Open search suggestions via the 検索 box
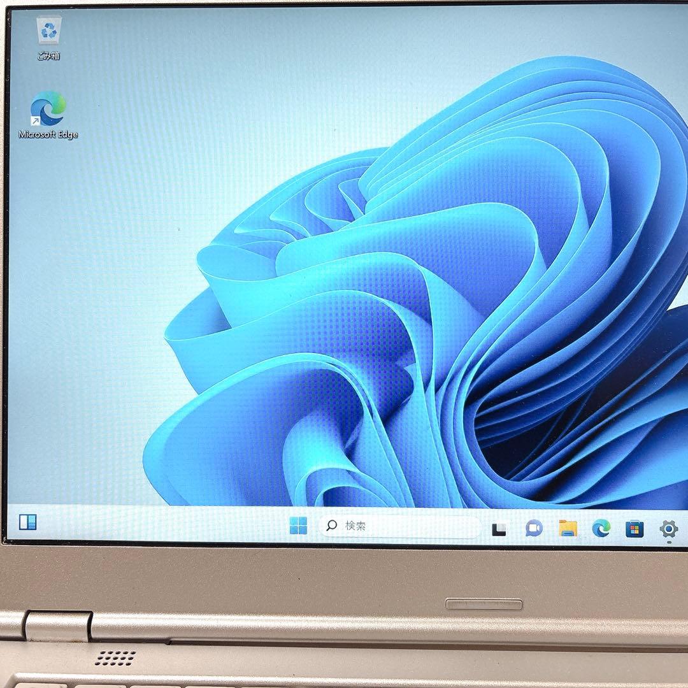 tap(395, 526)
